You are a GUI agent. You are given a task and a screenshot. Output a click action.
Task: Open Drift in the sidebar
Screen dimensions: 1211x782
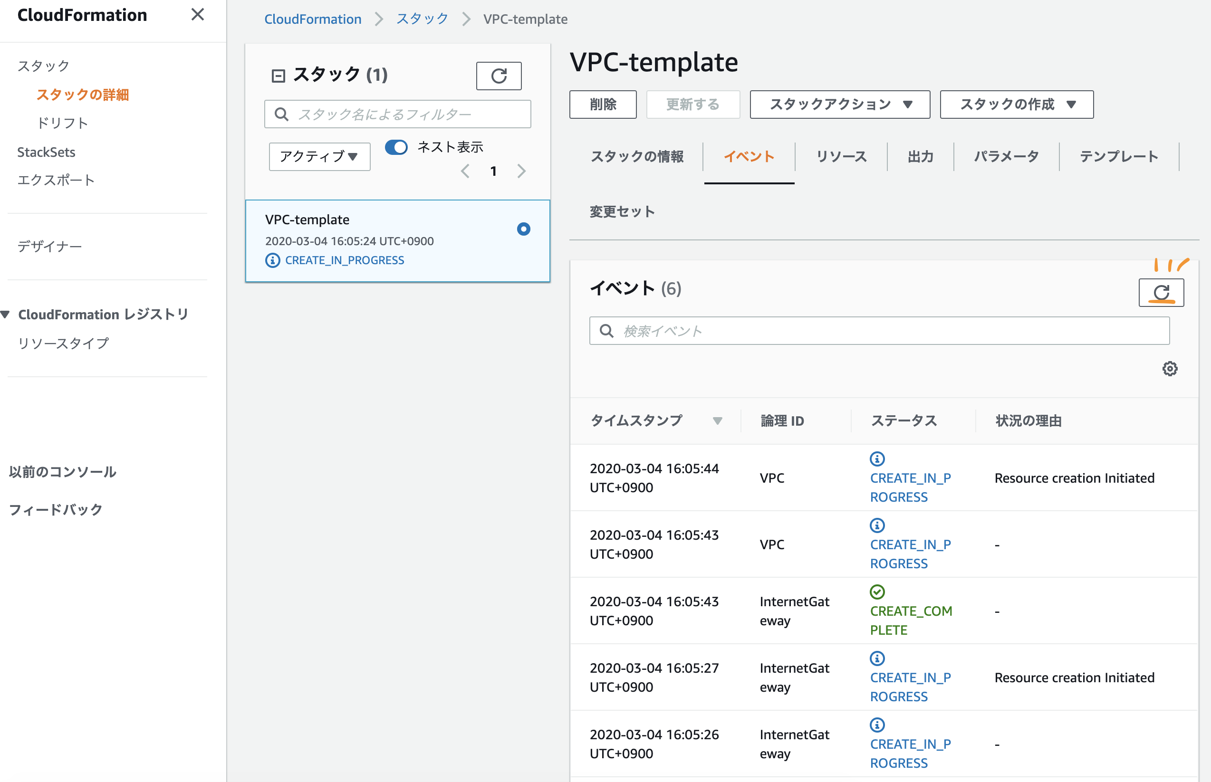[x=62, y=124]
